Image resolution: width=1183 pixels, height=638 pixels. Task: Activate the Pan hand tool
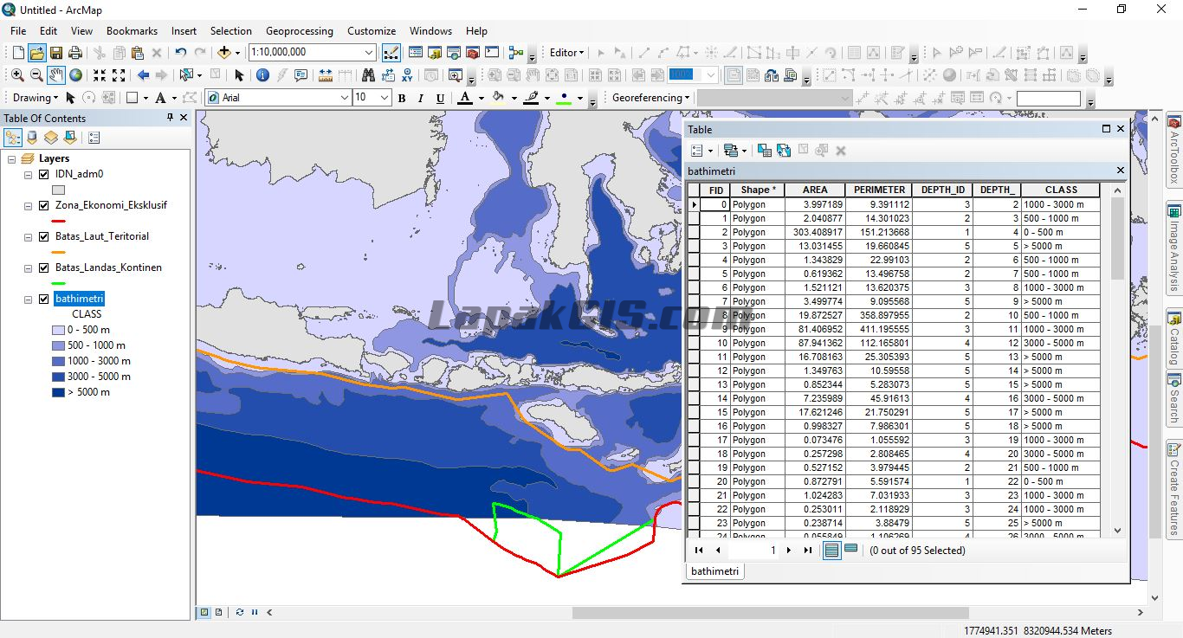pyautogui.click(x=55, y=75)
